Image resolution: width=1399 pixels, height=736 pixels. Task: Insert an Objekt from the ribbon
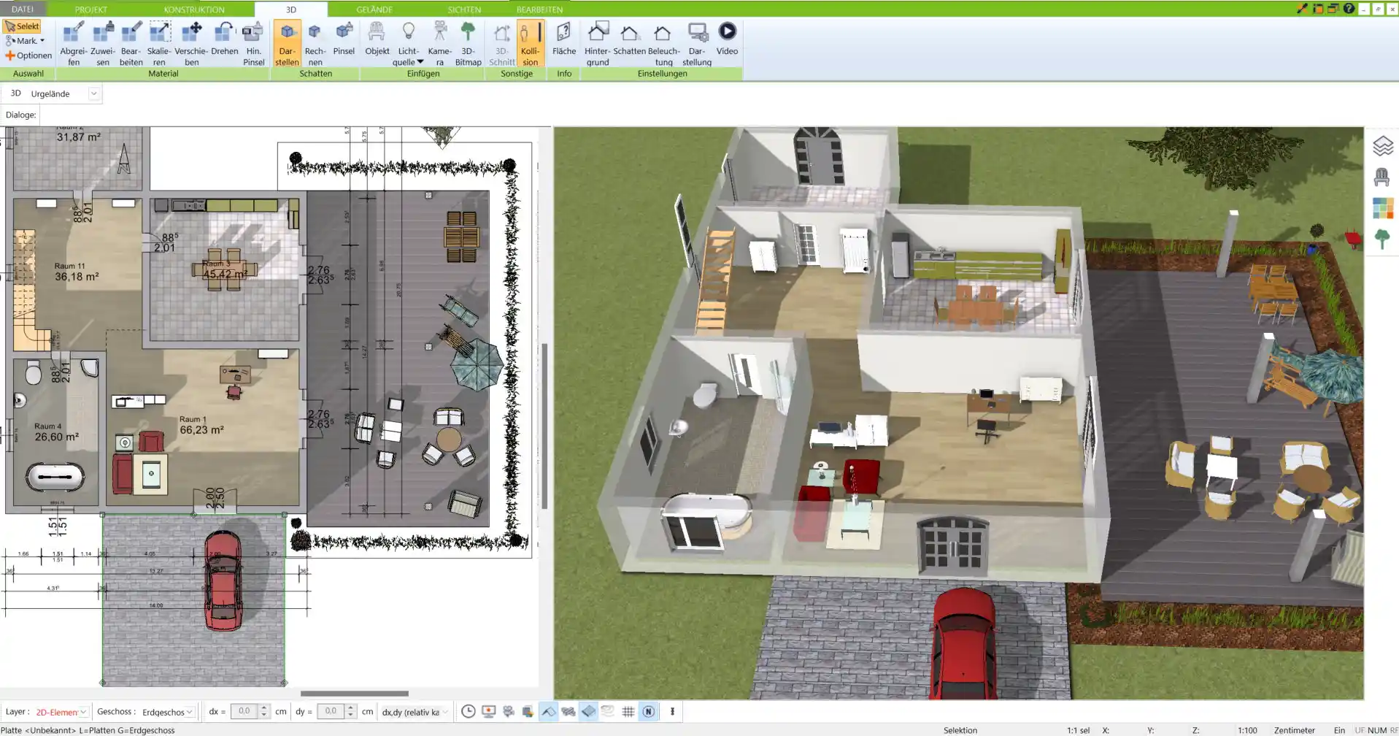pos(377,39)
